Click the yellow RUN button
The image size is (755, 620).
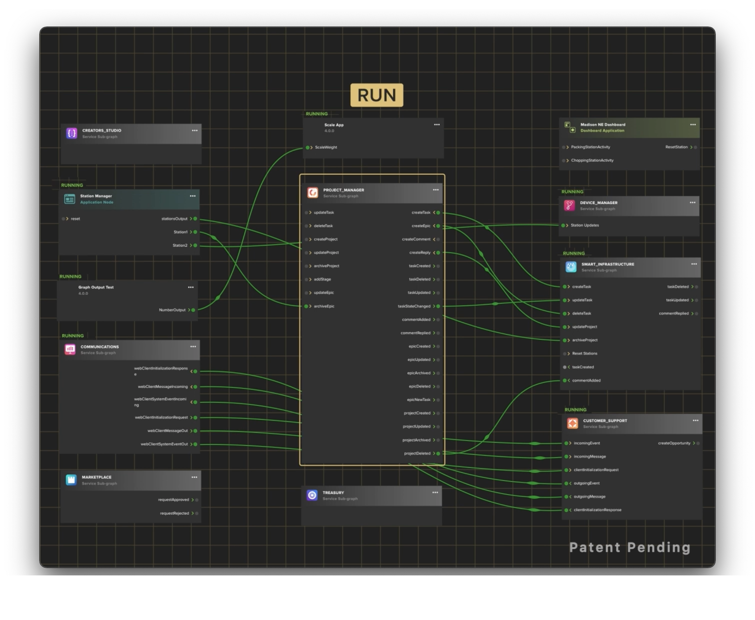pos(377,95)
